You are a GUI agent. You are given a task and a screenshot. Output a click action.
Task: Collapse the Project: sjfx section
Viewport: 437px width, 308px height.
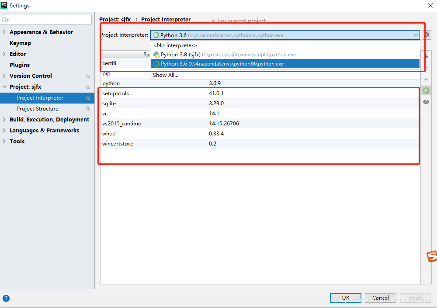[4, 87]
